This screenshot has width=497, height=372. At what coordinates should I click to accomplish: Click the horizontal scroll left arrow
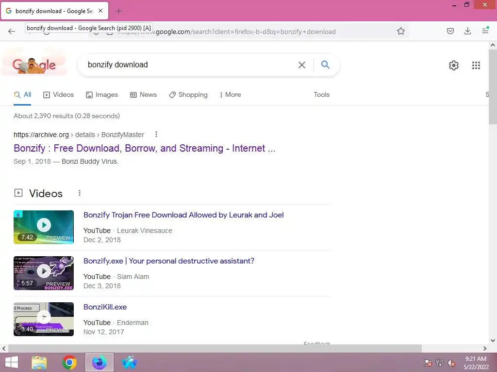(x=3, y=348)
